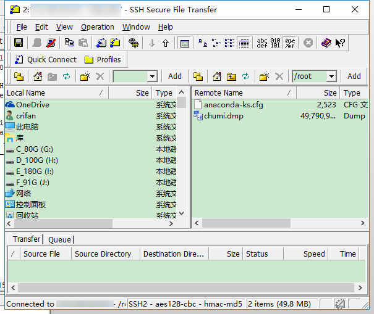Screen dimensions: 374x314
Task: Click Add next to /root path
Action: pyautogui.click(x=354, y=76)
